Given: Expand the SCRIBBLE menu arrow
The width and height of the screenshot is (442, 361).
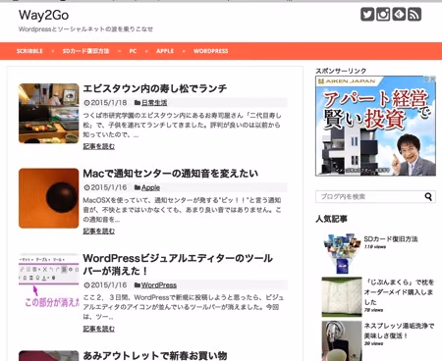Looking at the screenshot, I should [53, 51].
